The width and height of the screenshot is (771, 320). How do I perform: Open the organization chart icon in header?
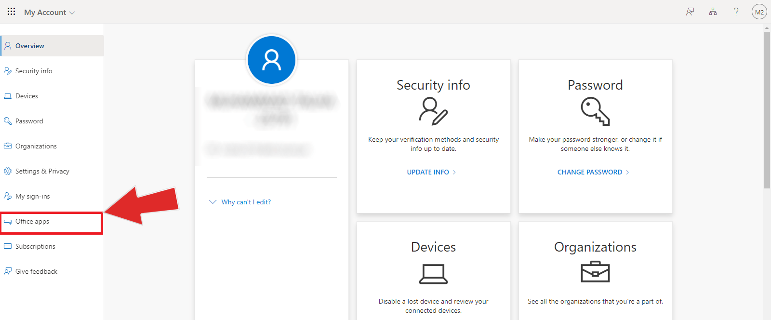point(713,12)
